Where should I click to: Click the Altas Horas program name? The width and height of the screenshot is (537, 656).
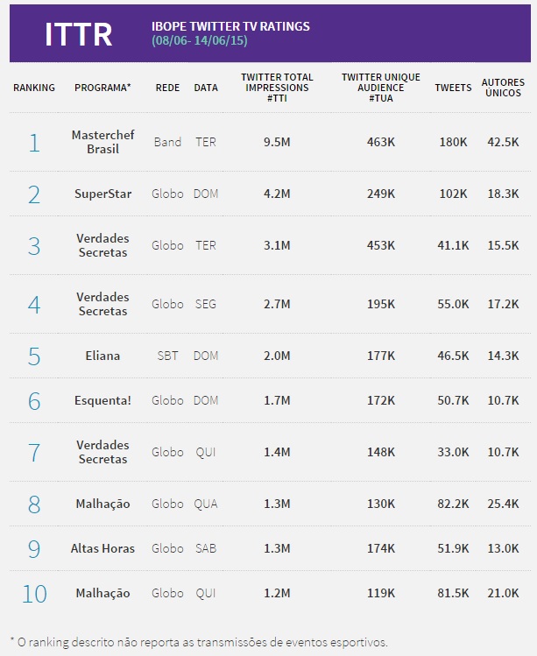point(102,548)
